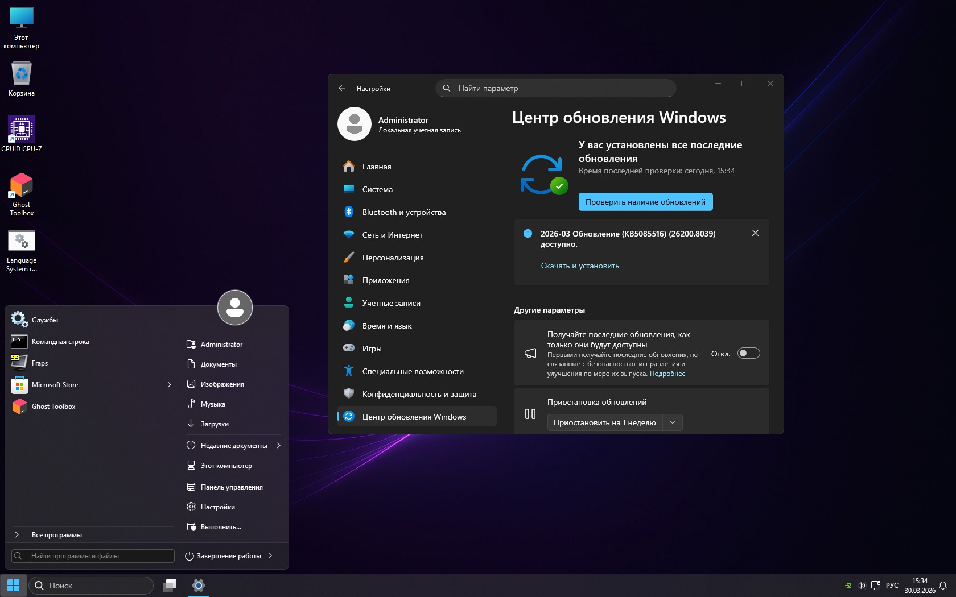The image size is (956, 597).
Task: Click Проверить наличие обновлений button
Action: point(645,202)
